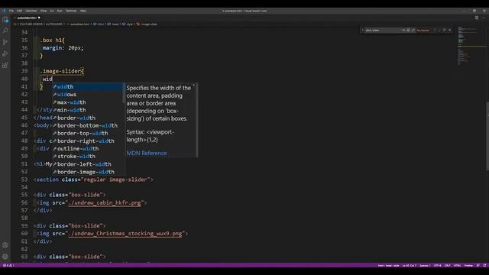Viewport: 489px width, 275px height.
Task: Open the Manage gear icon
Action: [5, 257]
